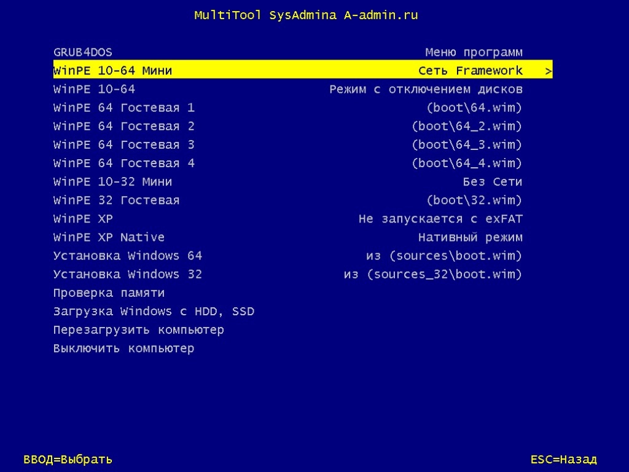
Task: Click из (sources_32\boot.wim) text
Action: 433,274
